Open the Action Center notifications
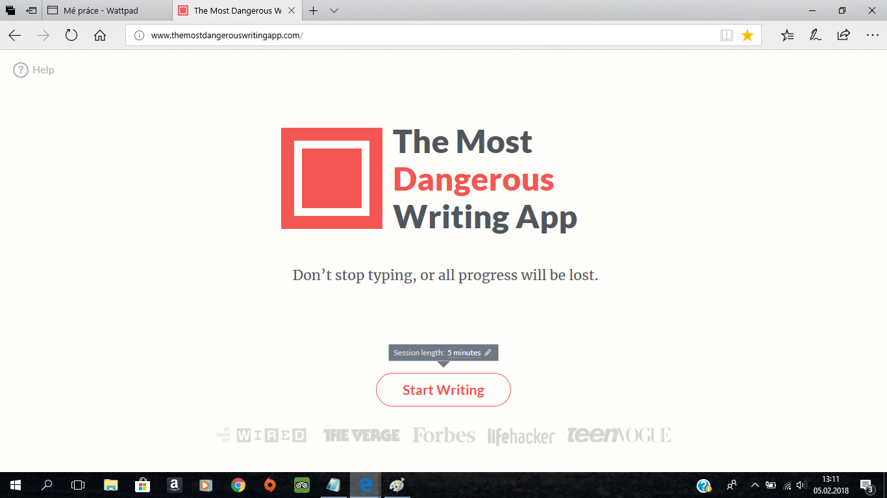The image size is (887, 498). pyautogui.click(x=868, y=485)
